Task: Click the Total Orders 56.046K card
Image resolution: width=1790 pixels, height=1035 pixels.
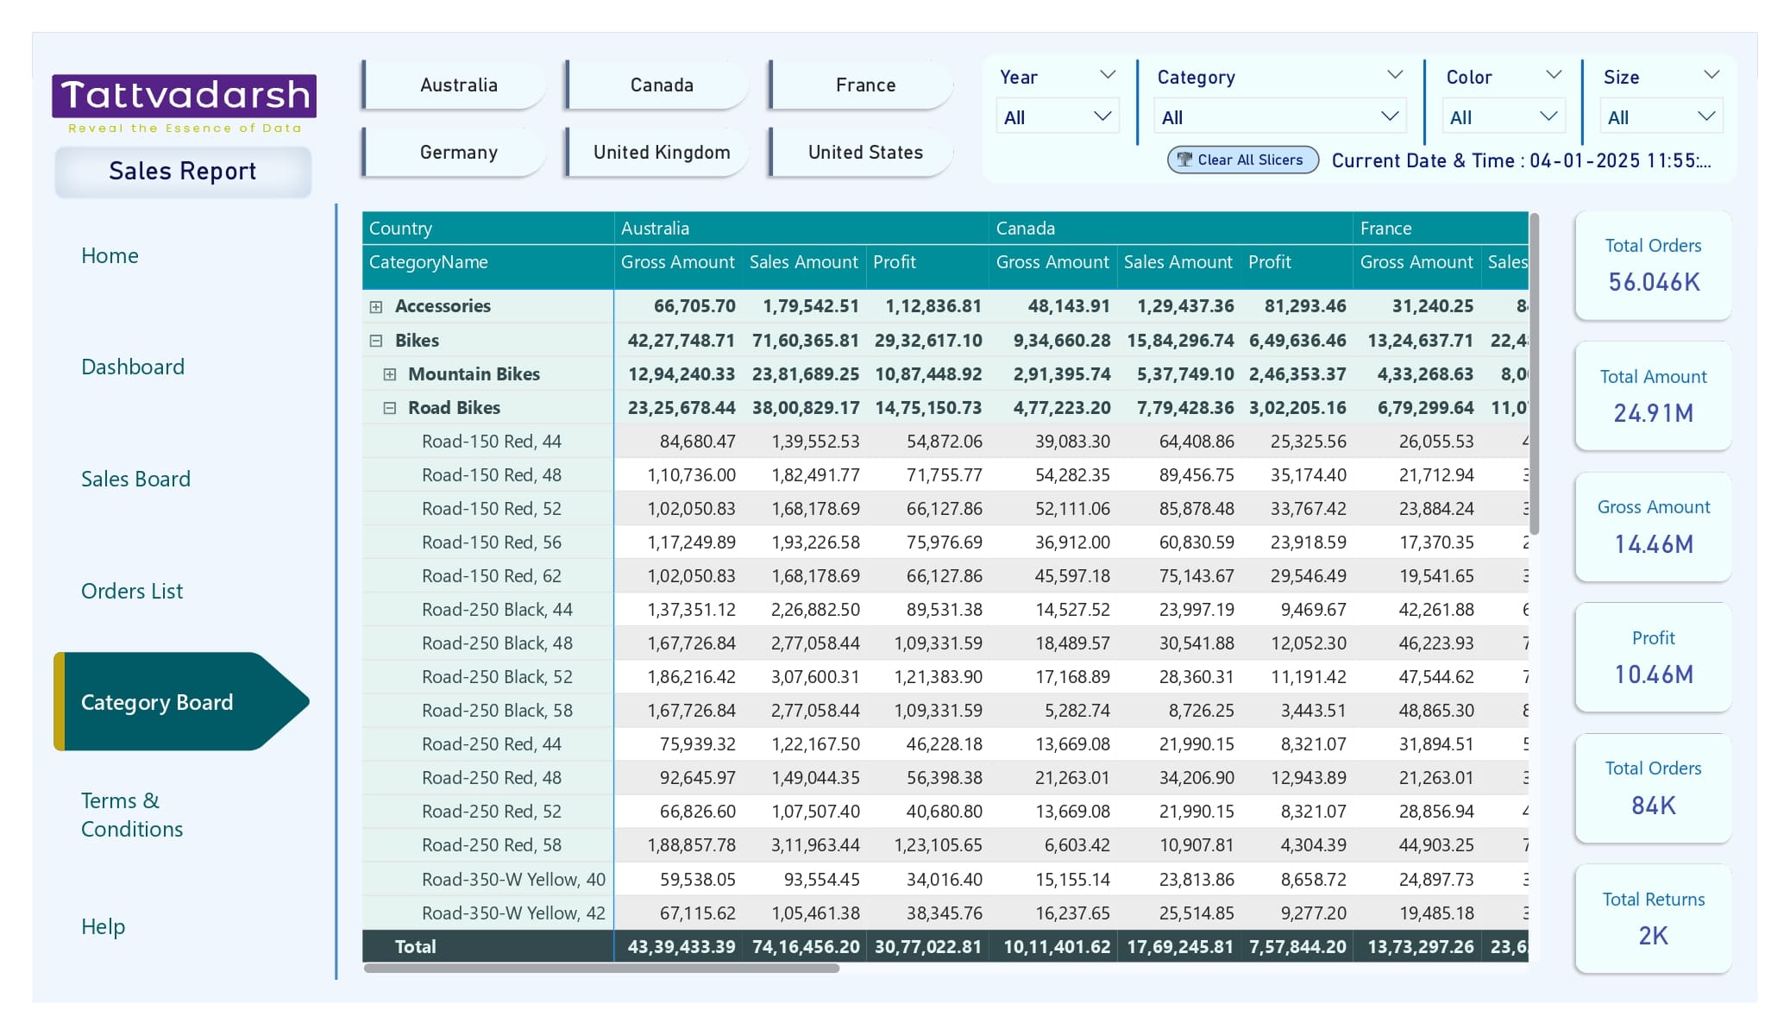Action: click(1653, 266)
